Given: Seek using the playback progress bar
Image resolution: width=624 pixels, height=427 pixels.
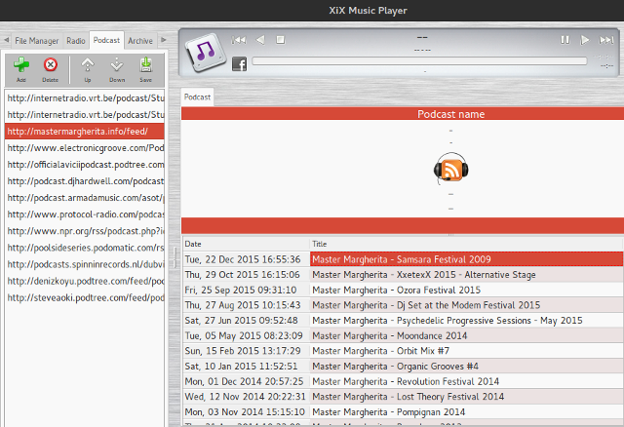Looking at the screenshot, I should click(419, 60).
